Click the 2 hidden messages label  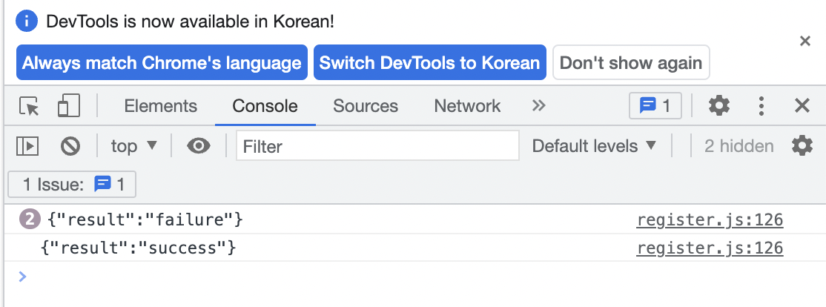(739, 146)
